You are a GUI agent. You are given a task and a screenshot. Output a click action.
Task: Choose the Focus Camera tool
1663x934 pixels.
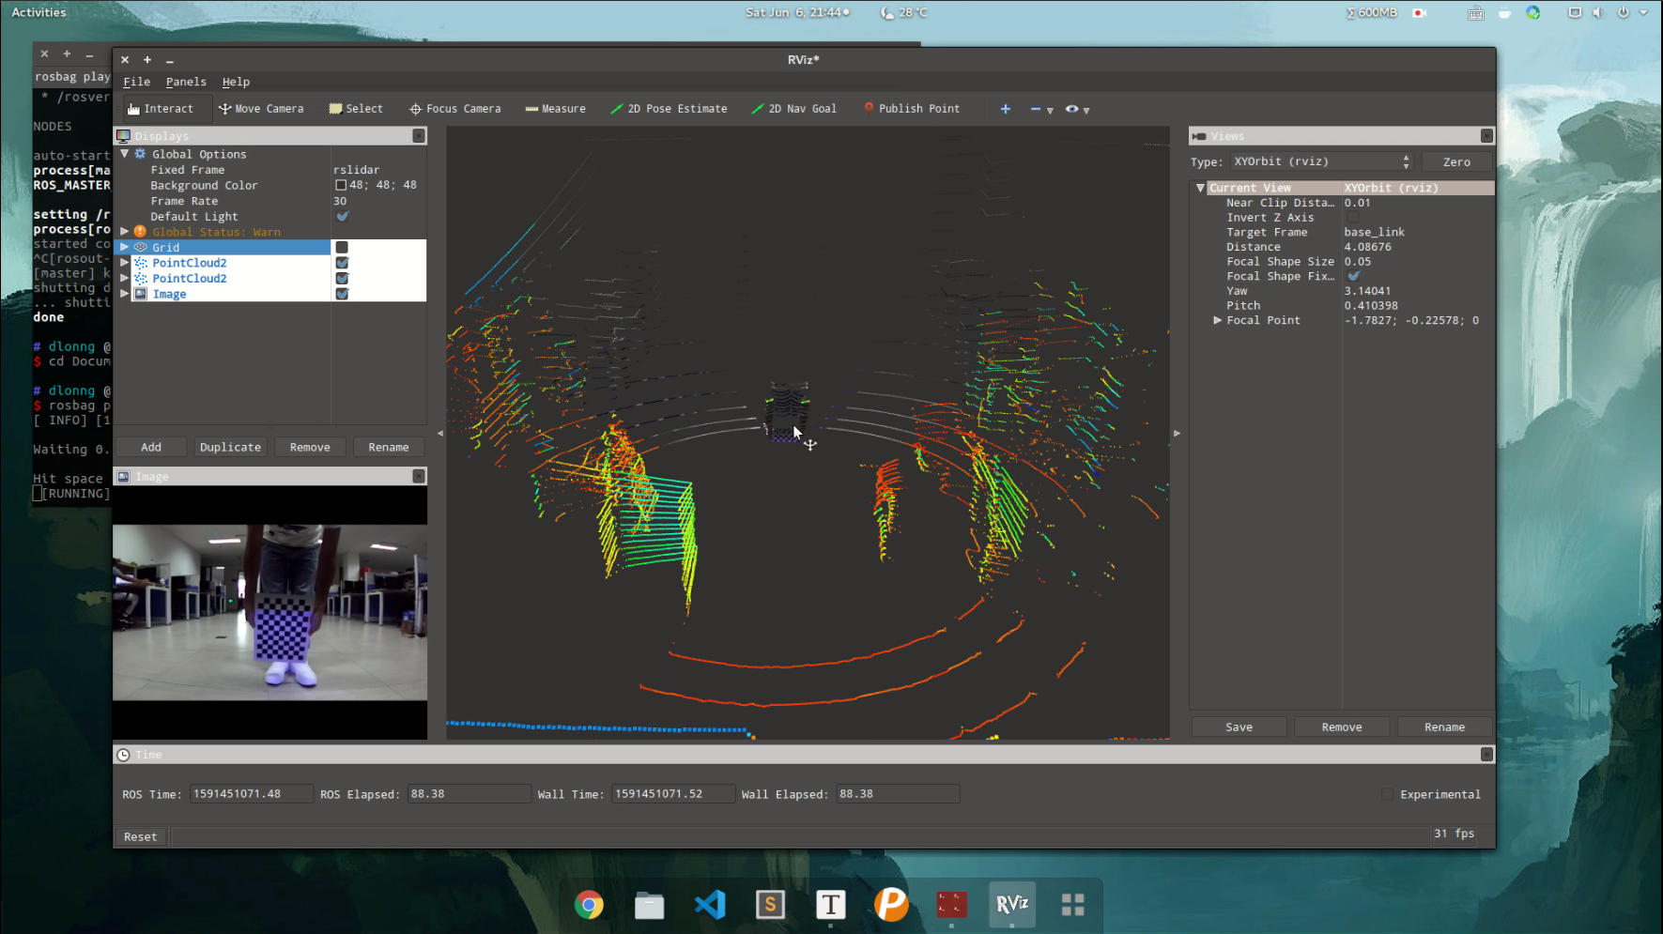[x=455, y=109]
